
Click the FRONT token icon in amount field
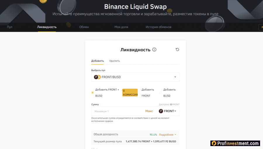pyautogui.click(x=161, y=111)
